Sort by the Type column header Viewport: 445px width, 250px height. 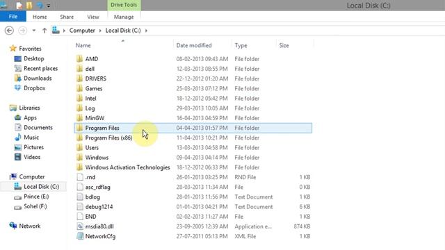[x=241, y=45]
